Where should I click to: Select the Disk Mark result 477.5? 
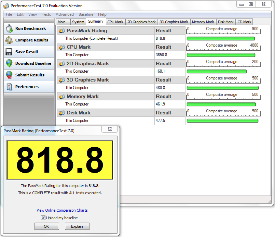pos(160,121)
